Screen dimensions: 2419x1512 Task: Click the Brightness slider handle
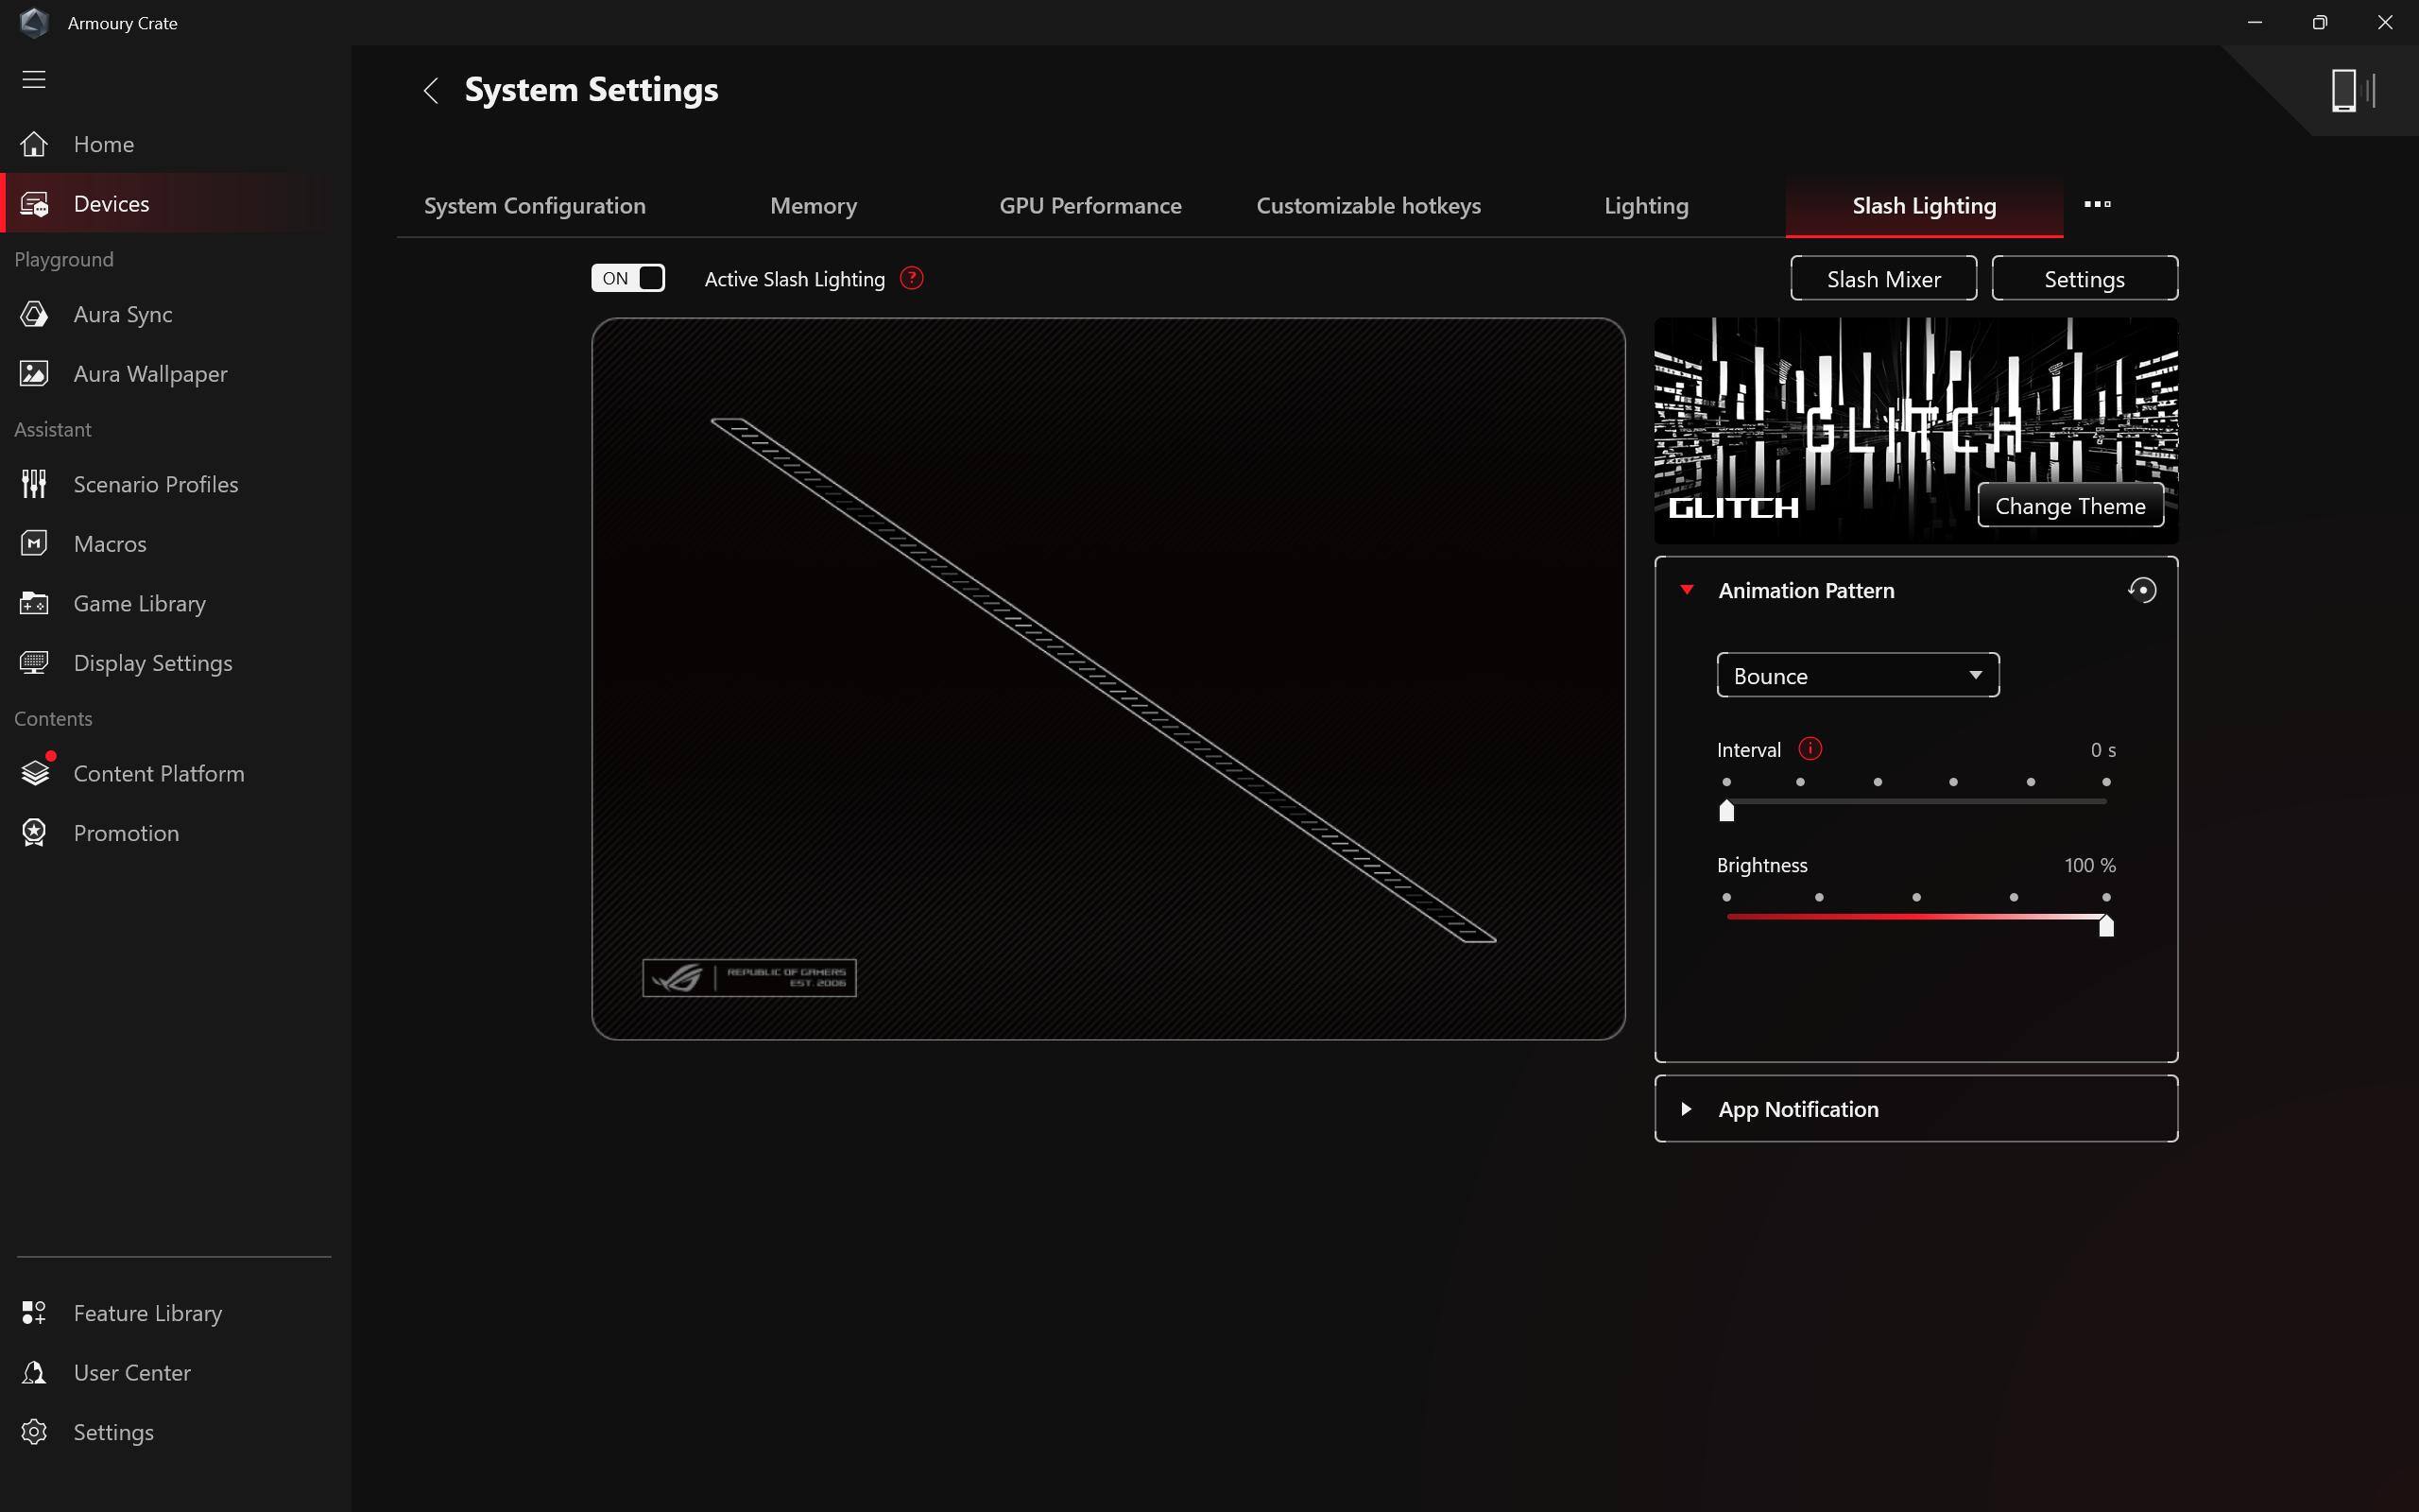click(2106, 925)
